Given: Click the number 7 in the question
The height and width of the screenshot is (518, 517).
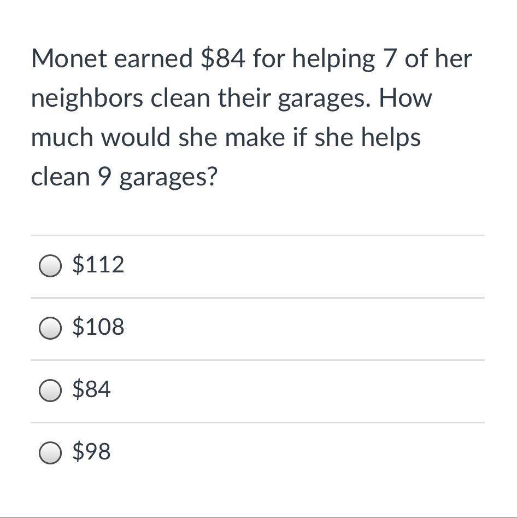Looking at the screenshot, I should point(389,59).
